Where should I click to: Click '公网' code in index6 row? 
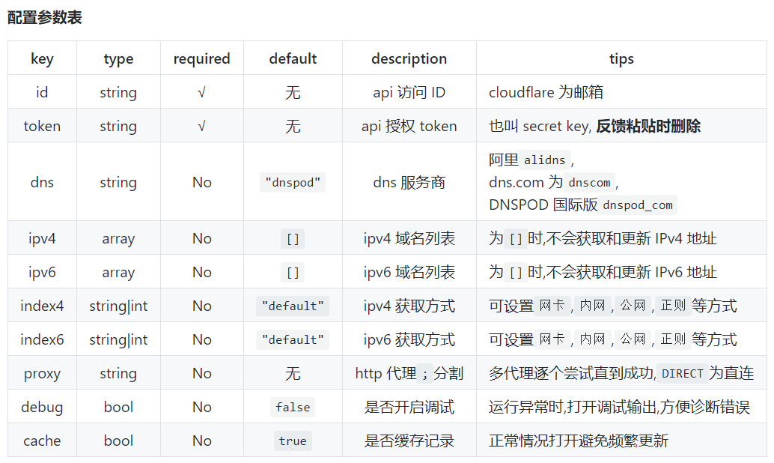coord(633,339)
